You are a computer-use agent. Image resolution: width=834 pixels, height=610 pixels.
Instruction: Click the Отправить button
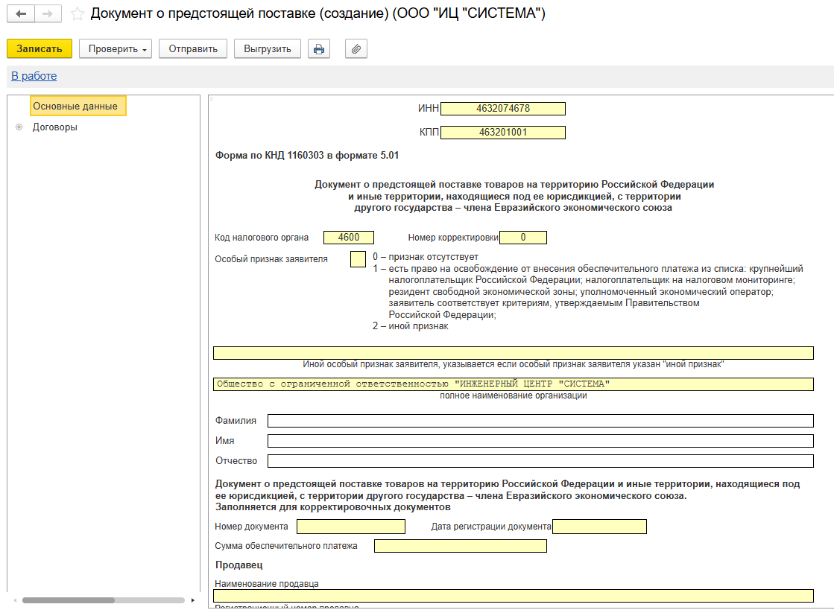tap(192, 49)
